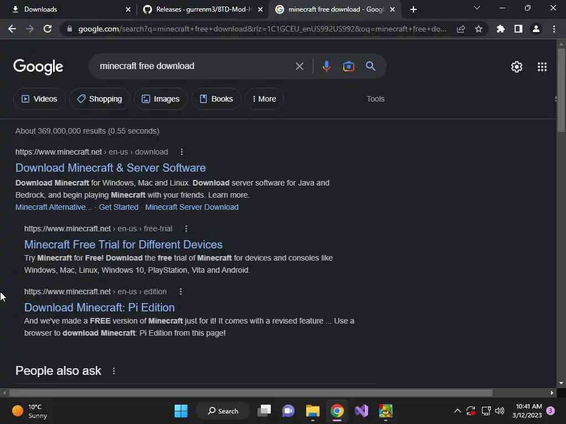This screenshot has height=424, width=566.
Task: Open Minecraft Free Trial for Different Devices
Action: [x=123, y=245]
